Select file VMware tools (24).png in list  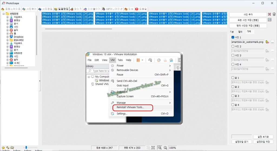click(67, 14)
